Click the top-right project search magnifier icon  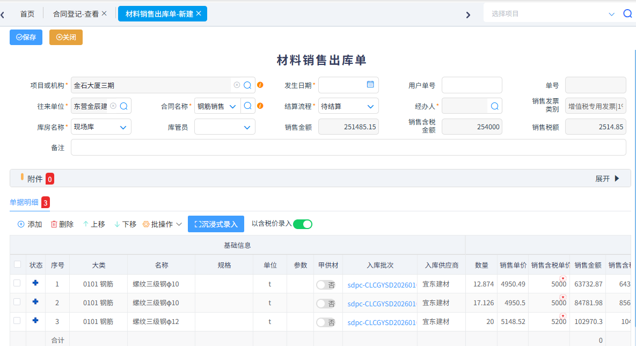pos(627,14)
